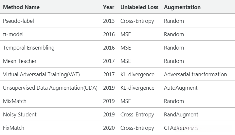The height and width of the screenshot is (135, 235).
Task: Click KL-divergence in the VAT row
Action: tap(137, 74)
